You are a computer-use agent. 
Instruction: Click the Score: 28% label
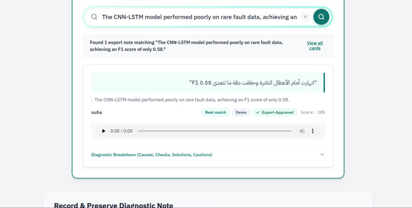click(313, 112)
